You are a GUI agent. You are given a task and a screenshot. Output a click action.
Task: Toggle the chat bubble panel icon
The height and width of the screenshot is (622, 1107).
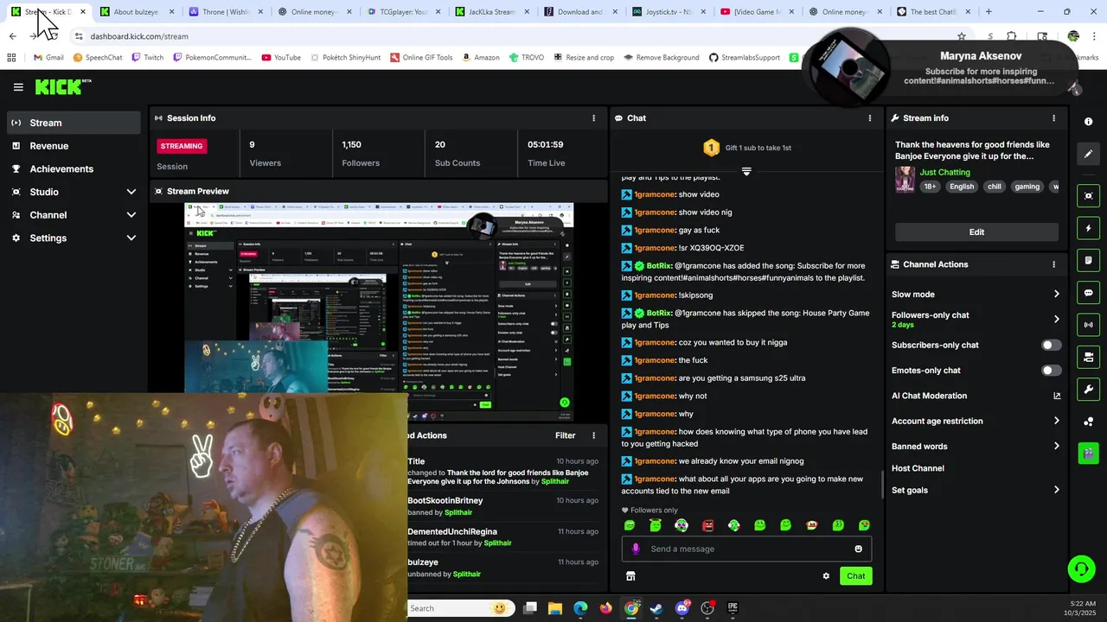click(x=1089, y=293)
